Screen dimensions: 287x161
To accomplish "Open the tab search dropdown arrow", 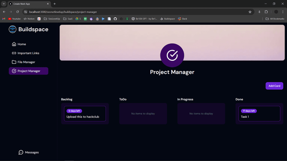I will coord(4,4).
